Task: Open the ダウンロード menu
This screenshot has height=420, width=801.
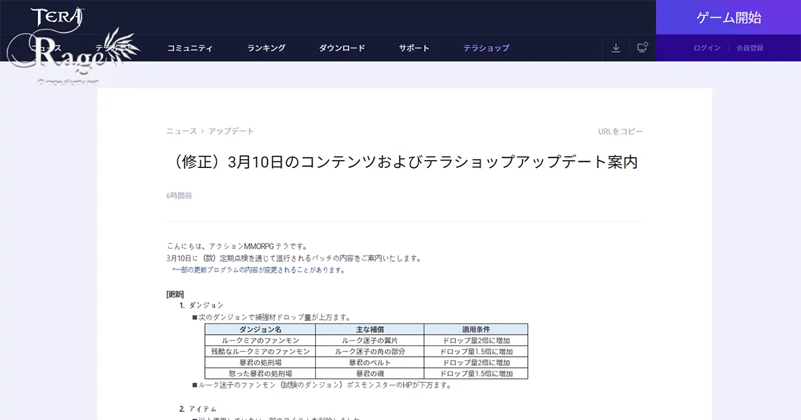Action: click(x=342, y=48)
